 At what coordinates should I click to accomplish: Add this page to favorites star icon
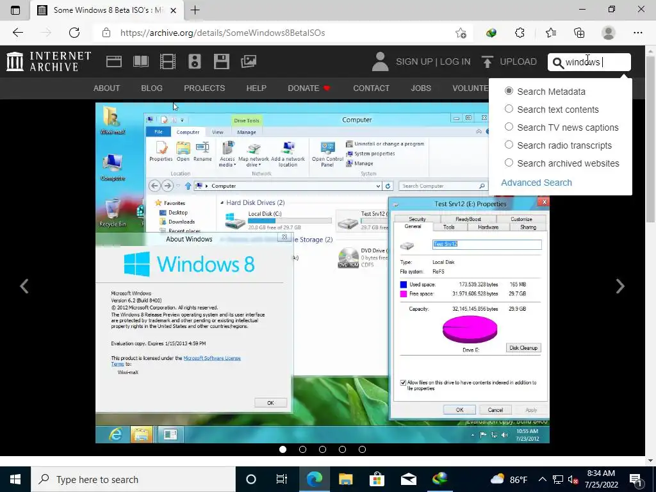(461, 33)
